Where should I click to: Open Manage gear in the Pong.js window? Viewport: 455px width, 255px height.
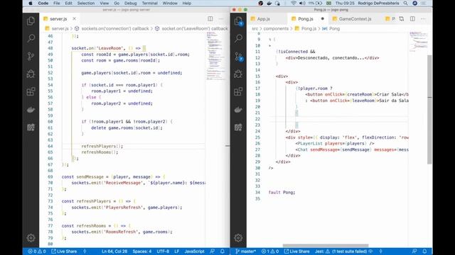238,238
